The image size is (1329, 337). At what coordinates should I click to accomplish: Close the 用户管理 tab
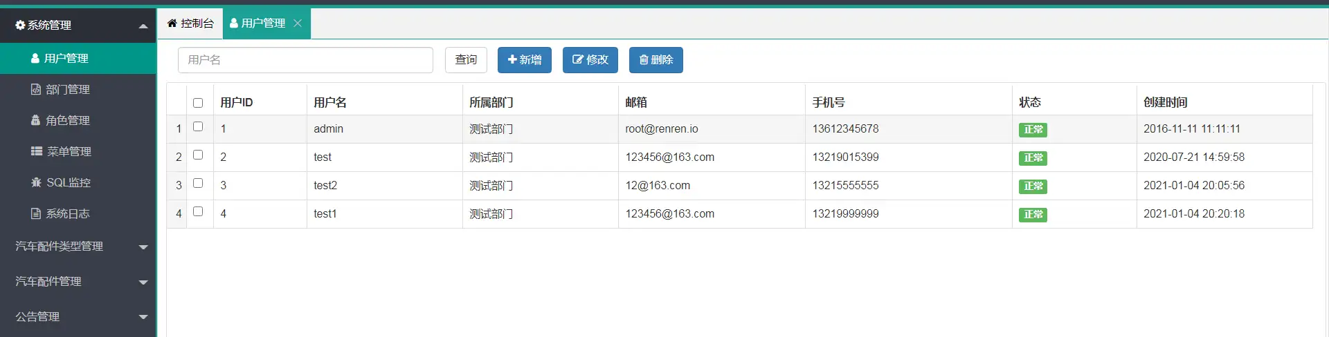pyautogui.click(x=298, y=23)
